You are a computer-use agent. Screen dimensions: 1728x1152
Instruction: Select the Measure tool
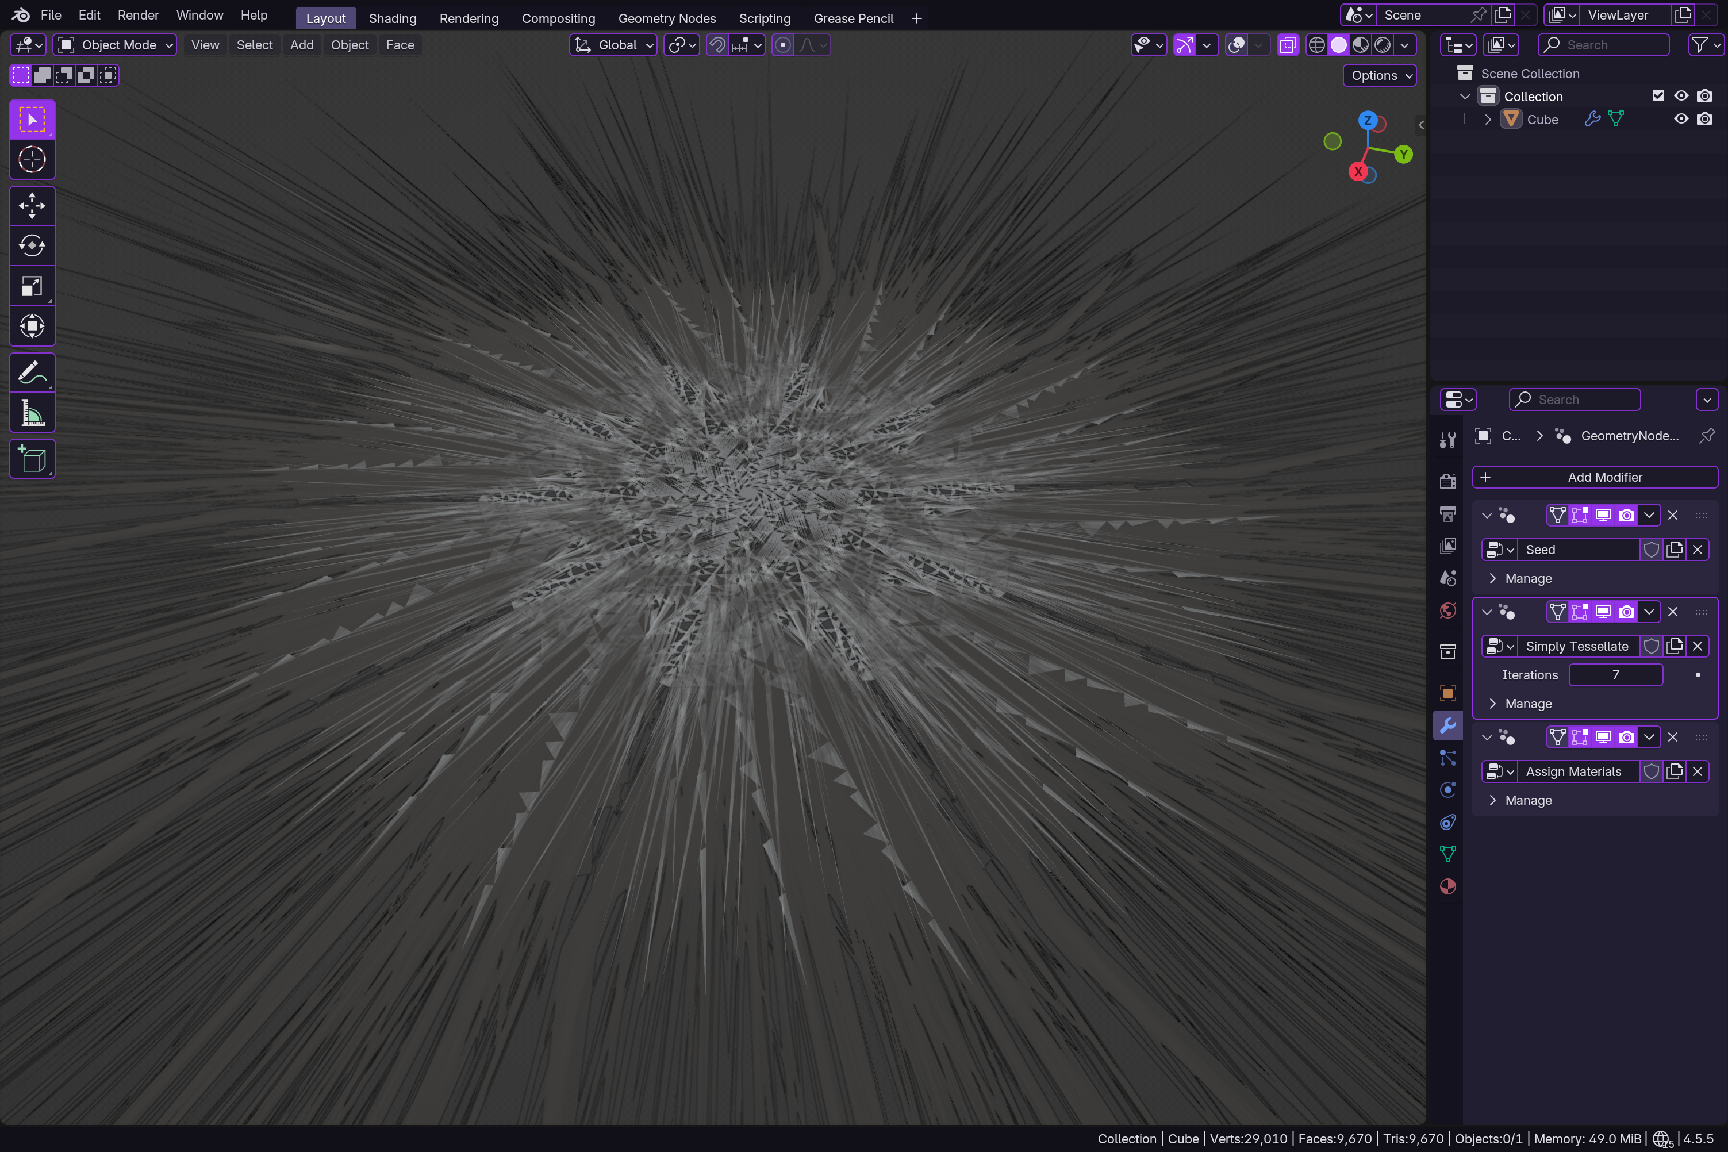32,413
